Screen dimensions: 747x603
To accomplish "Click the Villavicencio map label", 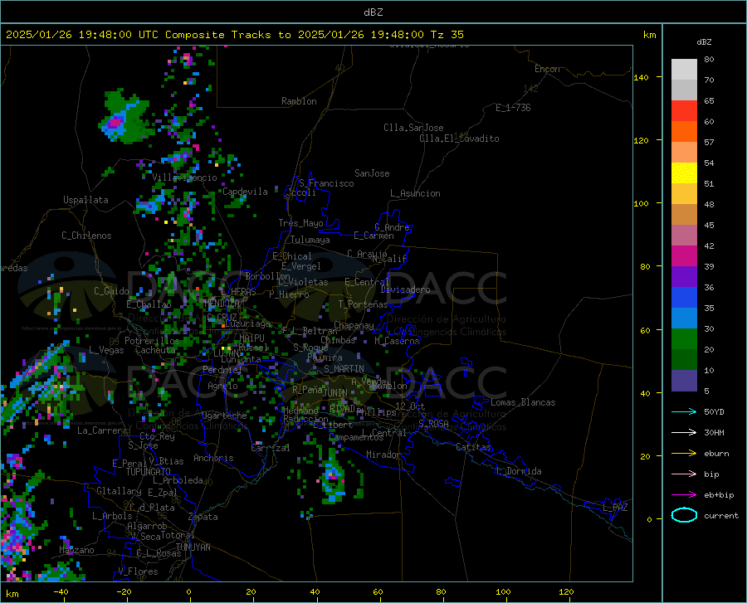I will [x=185, y=177].
